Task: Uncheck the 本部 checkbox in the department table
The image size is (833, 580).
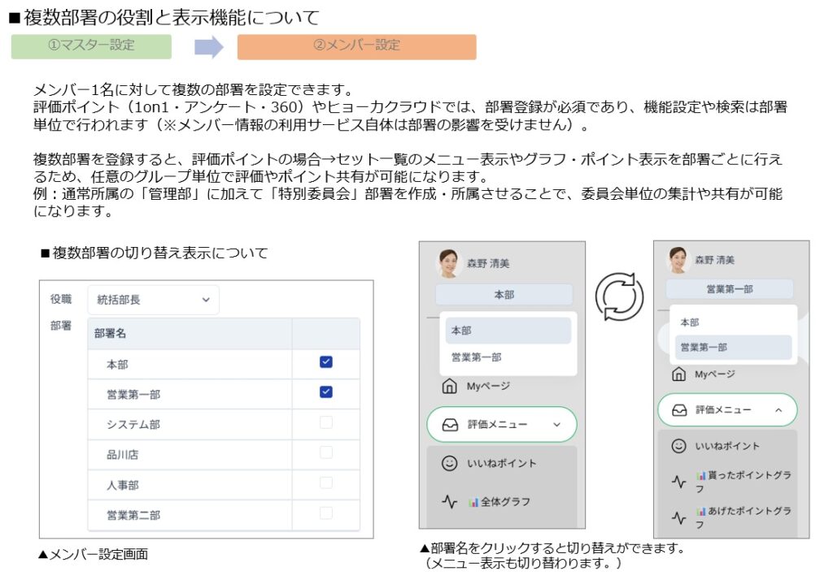Action: point(326,362)
